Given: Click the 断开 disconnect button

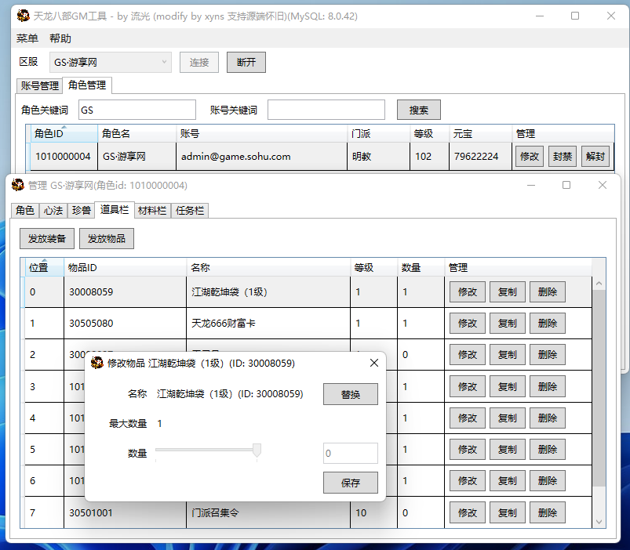Looking at the screenshot, I should click(246, 62).
